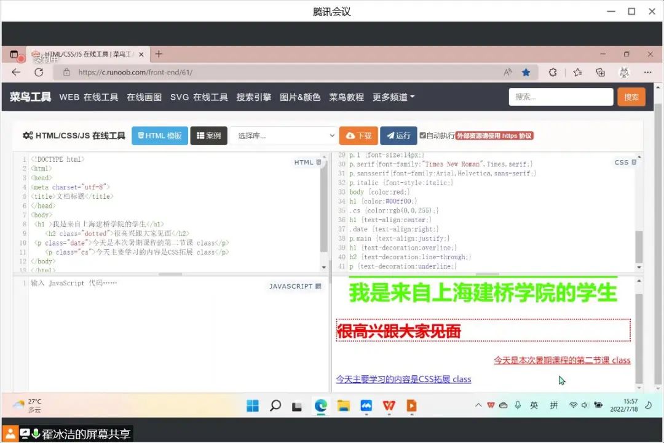
Task: Click the 很高兴跟大家见面 heading in preview
Action: click(x=399, y=332)
